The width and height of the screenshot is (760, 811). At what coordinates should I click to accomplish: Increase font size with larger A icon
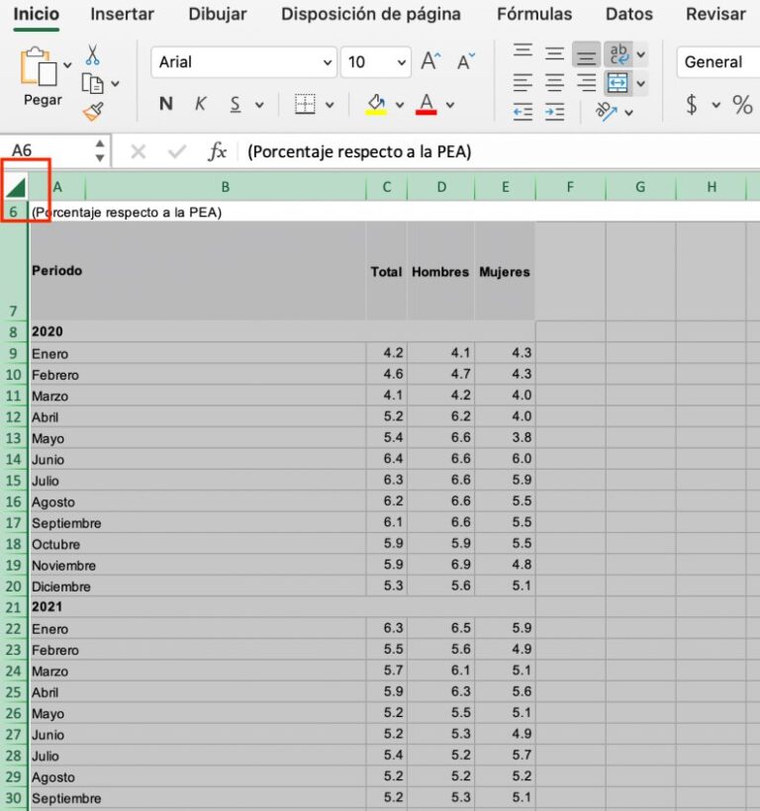(x=430, y=61)
